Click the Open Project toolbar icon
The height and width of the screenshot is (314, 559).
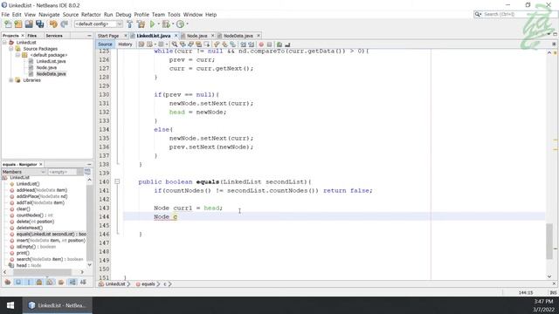click(x=29, y=24)
